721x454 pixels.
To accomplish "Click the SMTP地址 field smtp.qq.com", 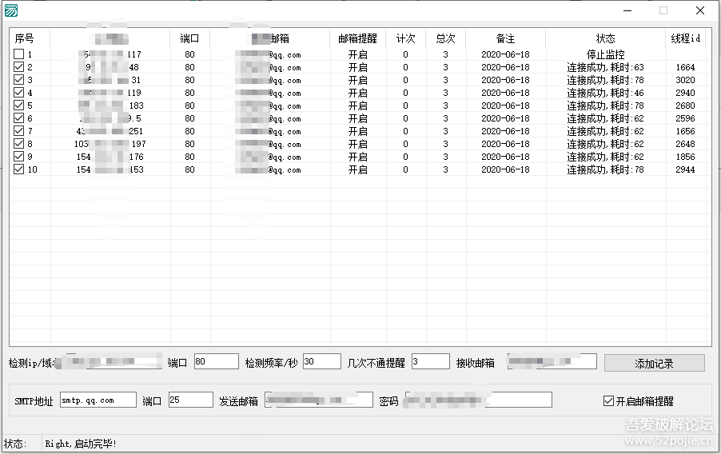I will 98,400.
